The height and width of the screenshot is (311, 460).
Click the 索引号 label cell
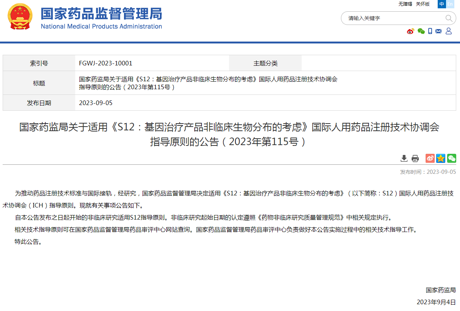pyautogui.click(x=39, y=63)
